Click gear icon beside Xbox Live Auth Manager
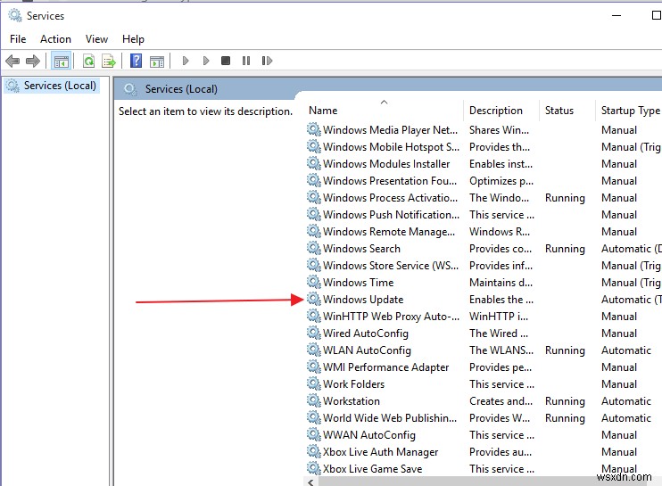The image size is (662, 486). 314,451
